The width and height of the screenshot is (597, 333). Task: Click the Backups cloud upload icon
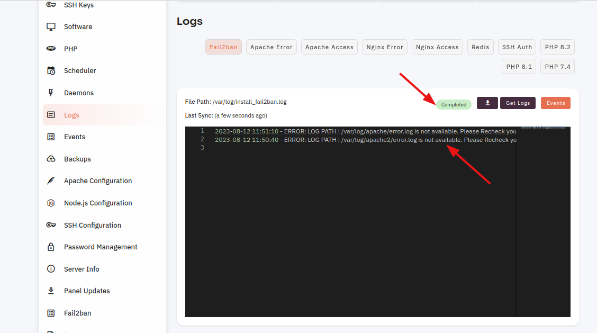[51, 159]
